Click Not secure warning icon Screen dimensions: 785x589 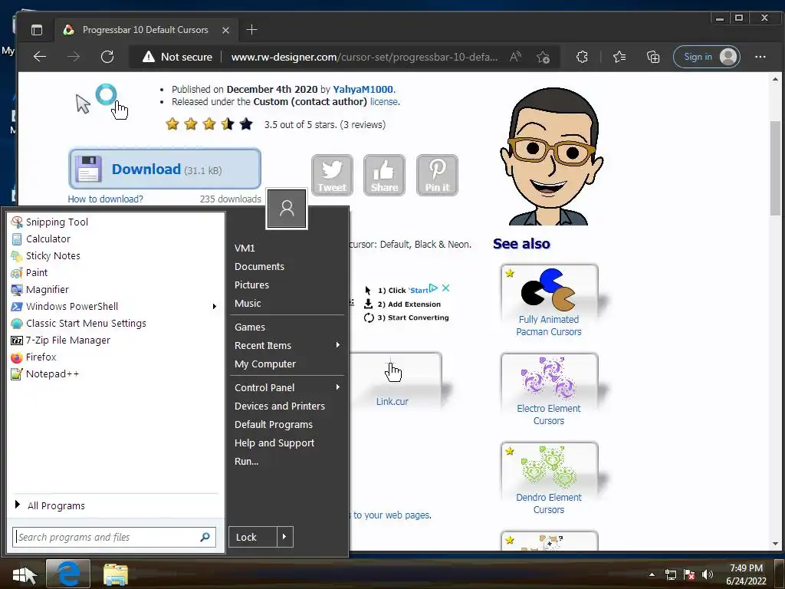149,57
